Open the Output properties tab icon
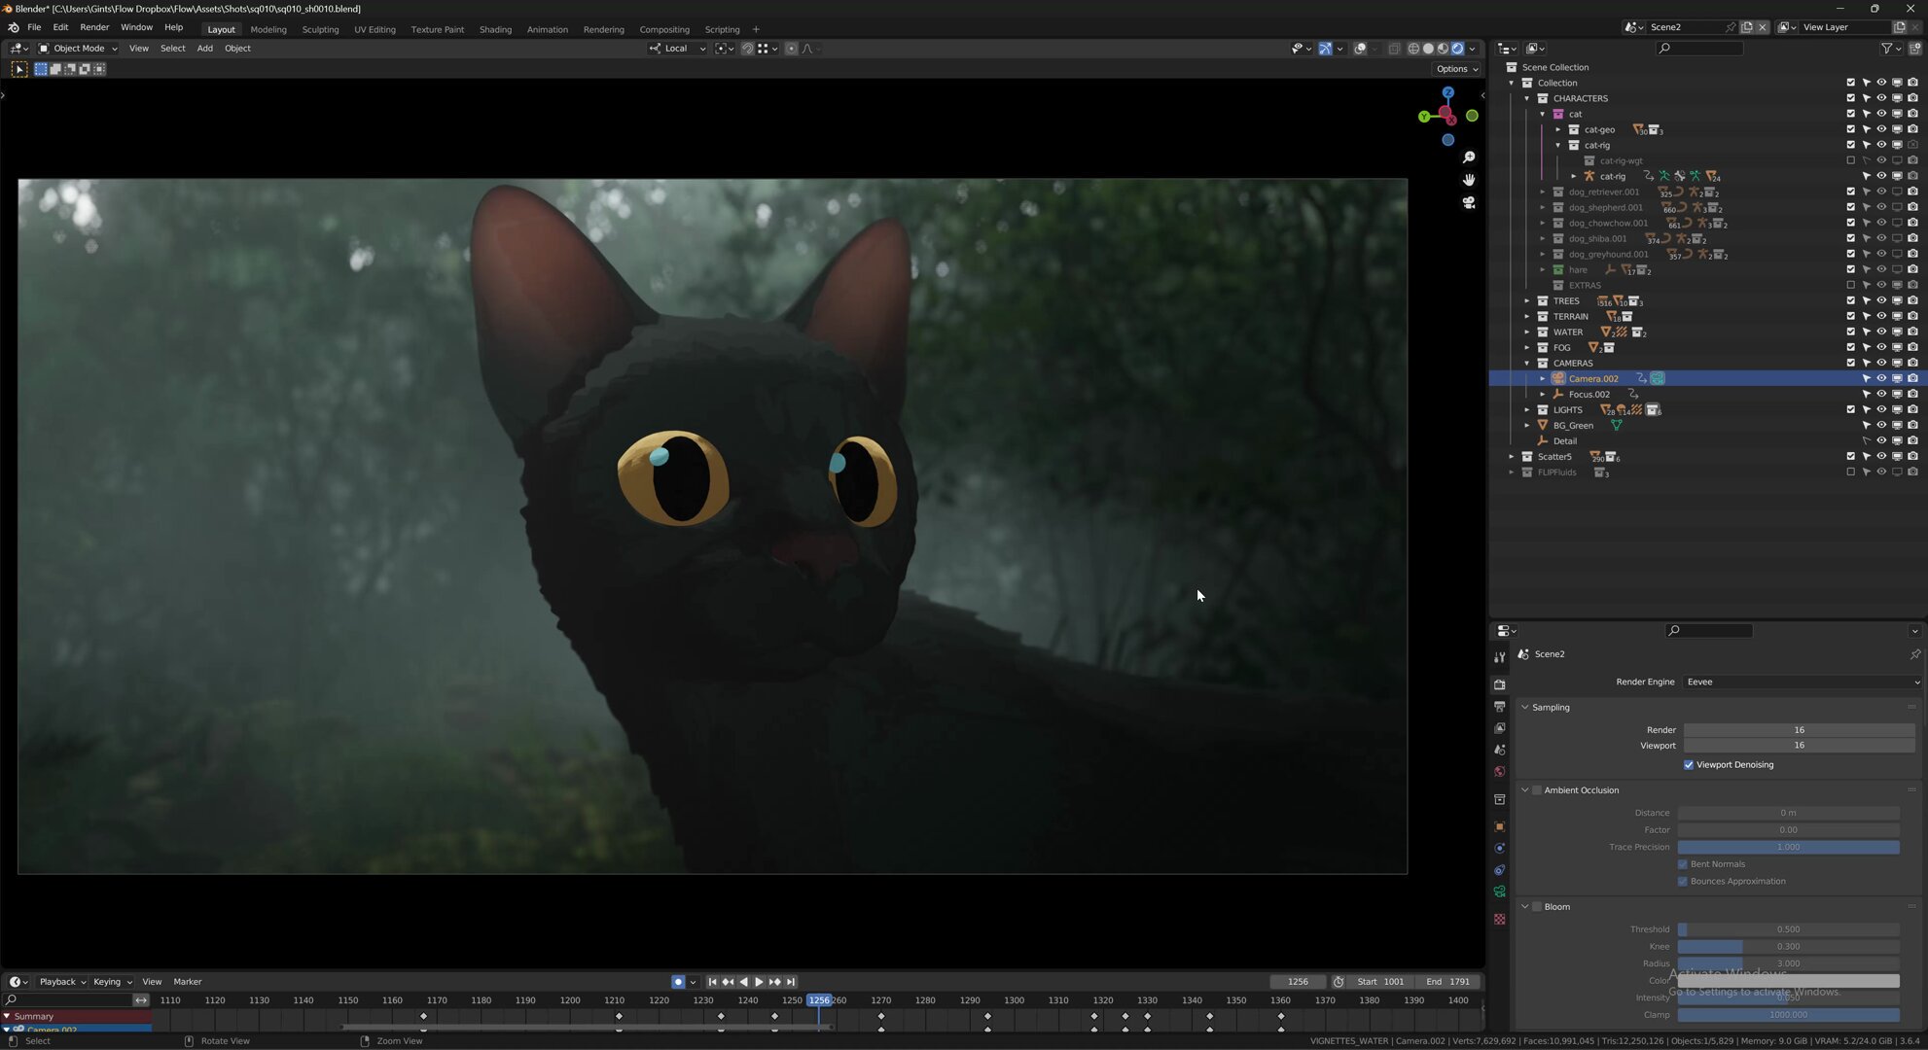The height and width of the screenshot is (1050, 1928). pyautogui.click(x=1500, y=707)
